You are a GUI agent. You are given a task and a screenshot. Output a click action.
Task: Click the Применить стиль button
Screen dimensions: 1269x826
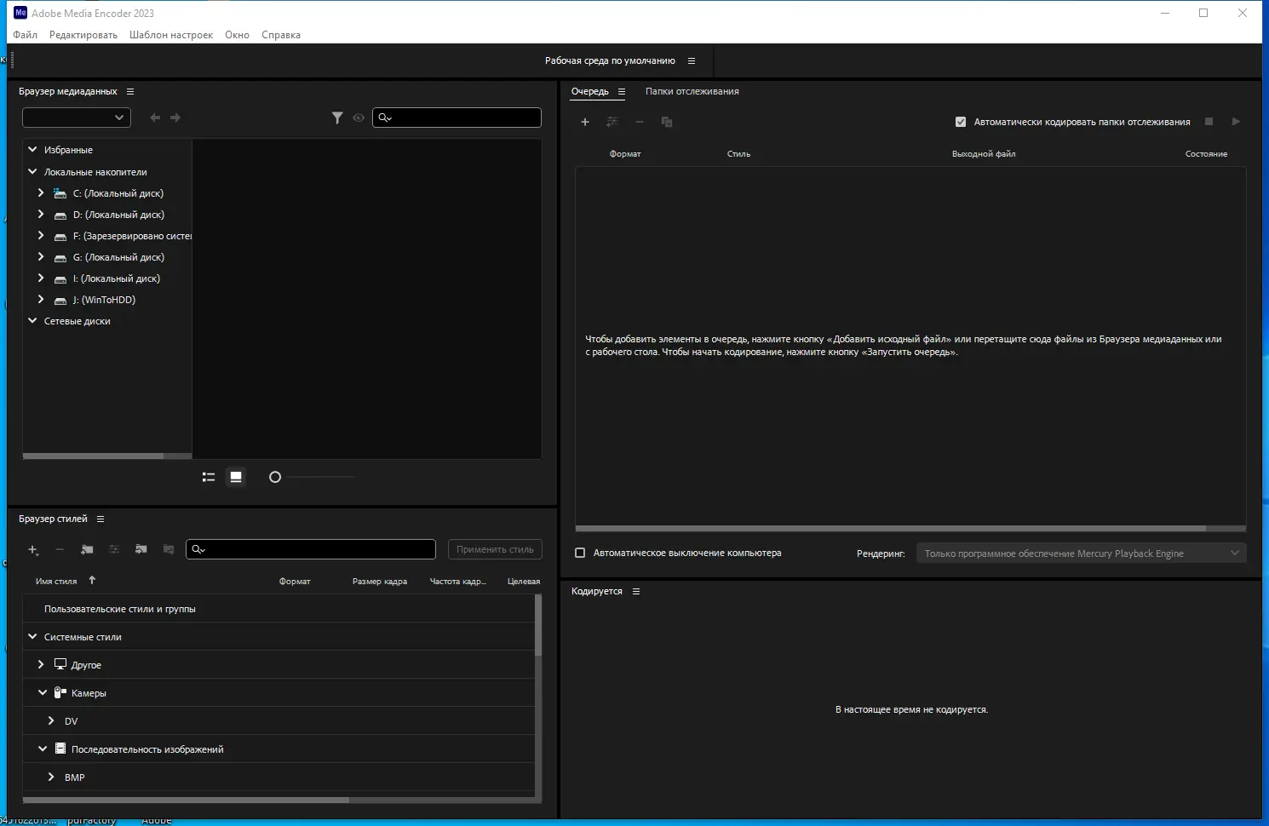[x=495, y=549]
